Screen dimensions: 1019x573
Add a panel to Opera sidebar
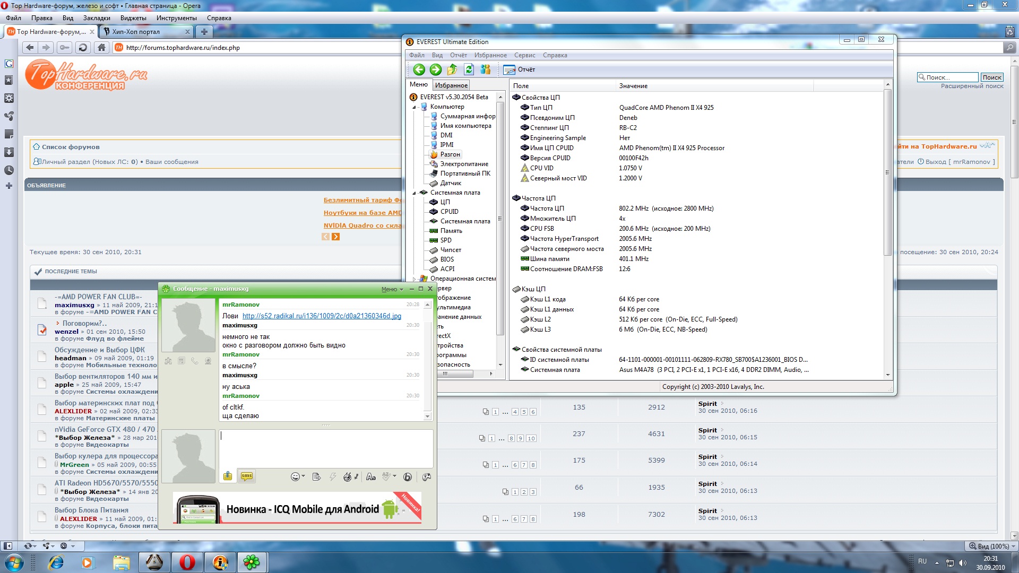(x=8, y=186)
